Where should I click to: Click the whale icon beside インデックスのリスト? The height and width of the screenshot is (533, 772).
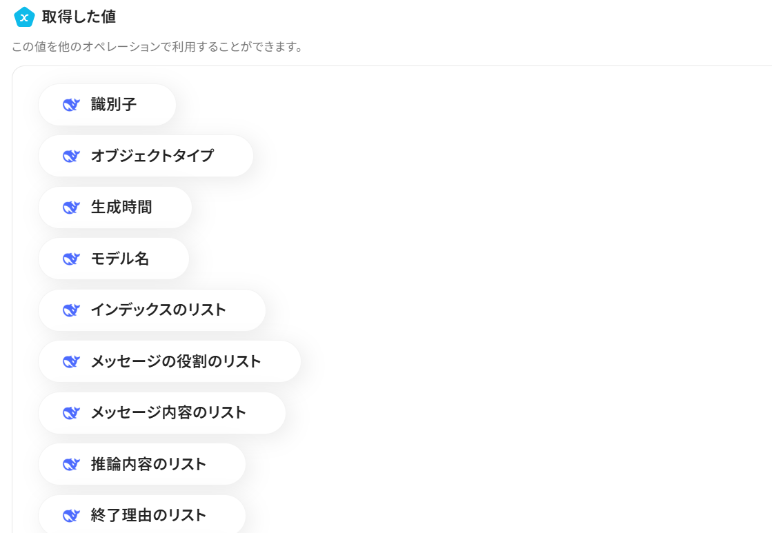(72, 310)
